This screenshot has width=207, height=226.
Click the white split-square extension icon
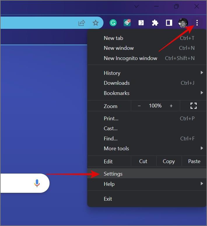click(x=141, y=23)
